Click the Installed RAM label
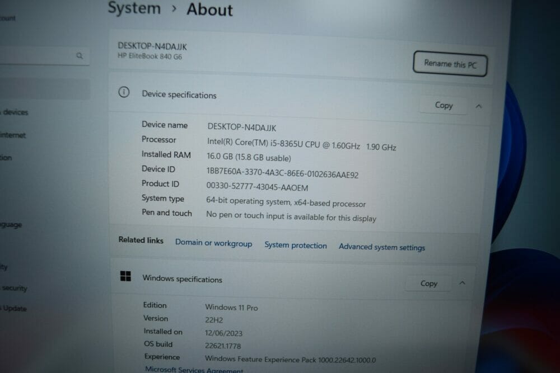 click(166, 154)
